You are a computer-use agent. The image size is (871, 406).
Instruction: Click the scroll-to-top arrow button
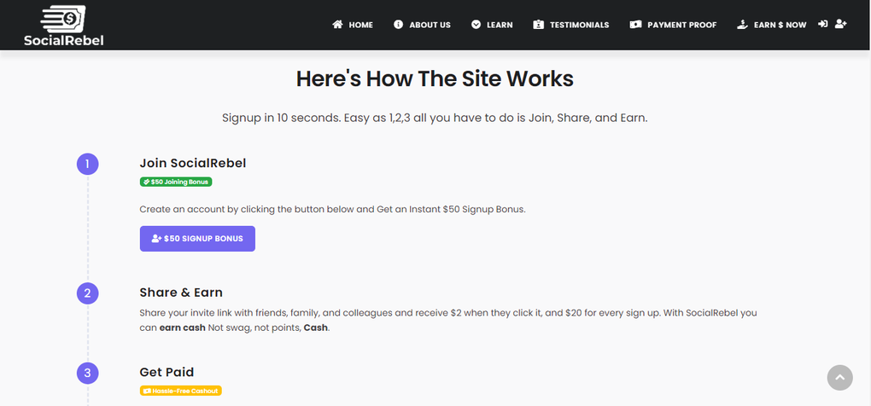pos(840,377)
